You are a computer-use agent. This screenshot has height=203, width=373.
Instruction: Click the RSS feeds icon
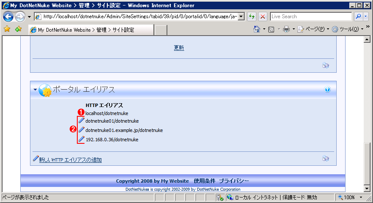tap(271, 29)
